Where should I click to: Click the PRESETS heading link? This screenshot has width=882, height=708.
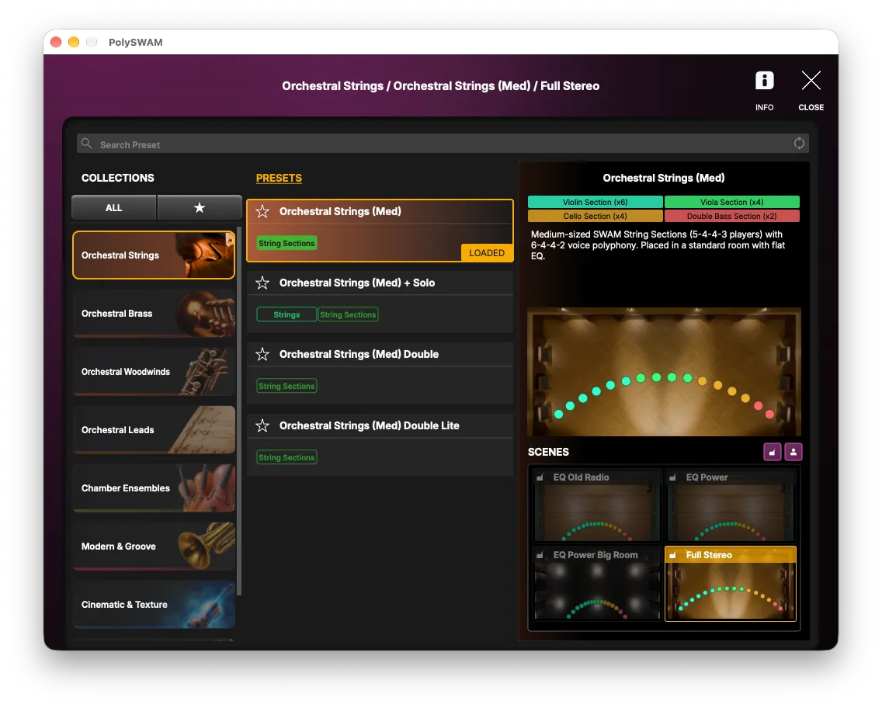279,179
